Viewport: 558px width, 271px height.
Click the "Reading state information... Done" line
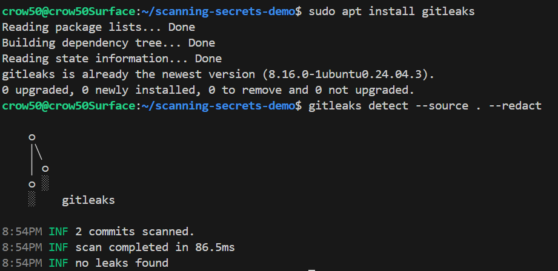[111, 59]
